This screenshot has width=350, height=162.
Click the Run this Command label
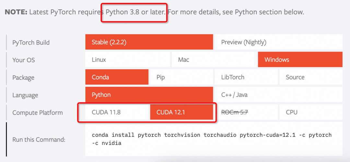click(39, 140)
